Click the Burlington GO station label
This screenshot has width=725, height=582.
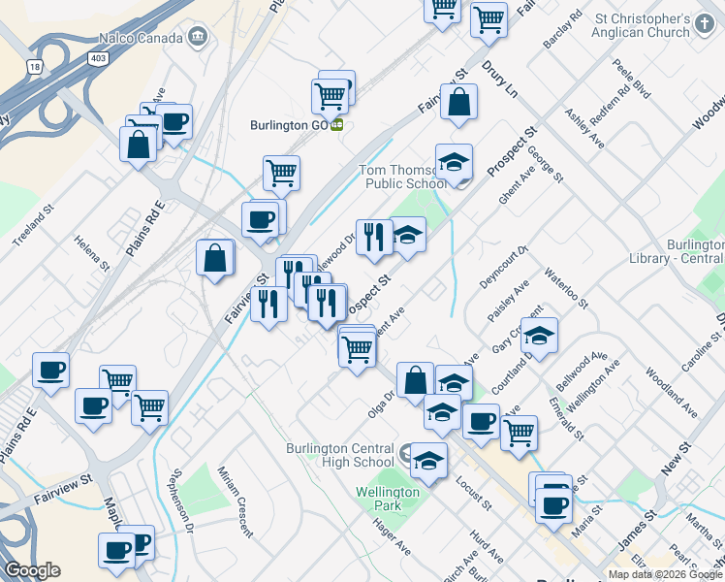click(289, 125)
